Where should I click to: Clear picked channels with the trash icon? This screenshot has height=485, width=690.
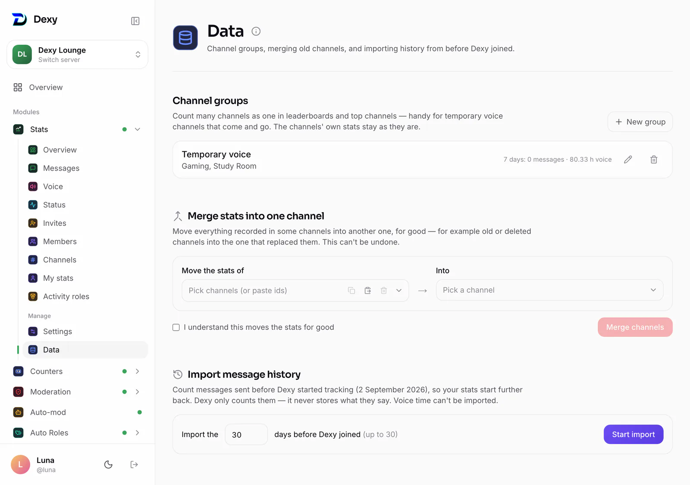[x=384, y=291]
